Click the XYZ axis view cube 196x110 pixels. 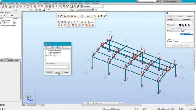coord(29,97)
